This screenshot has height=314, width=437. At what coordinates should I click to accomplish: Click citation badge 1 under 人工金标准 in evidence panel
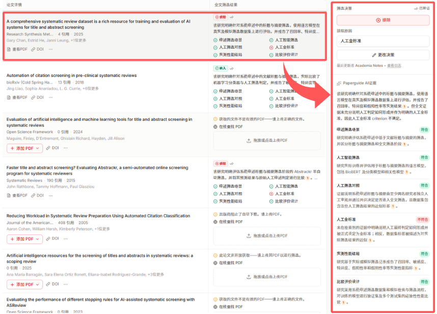(x=370, y=240)
